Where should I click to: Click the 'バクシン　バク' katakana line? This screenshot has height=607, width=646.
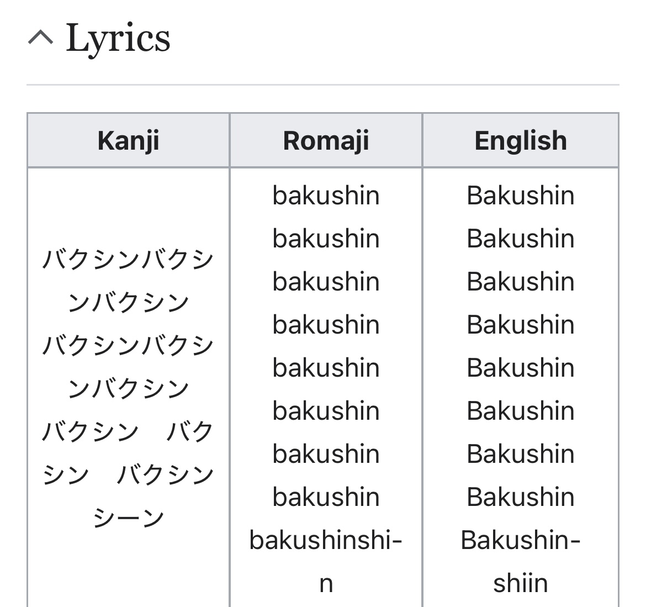[128, 432]
